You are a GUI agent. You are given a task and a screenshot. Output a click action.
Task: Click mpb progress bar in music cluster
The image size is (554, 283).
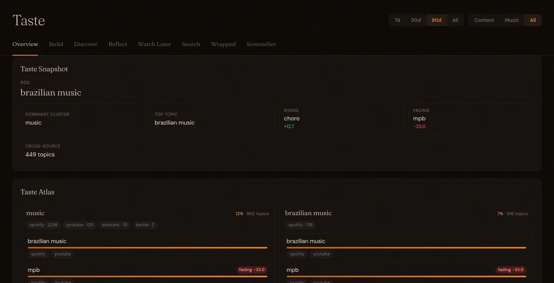coord(147,276)
